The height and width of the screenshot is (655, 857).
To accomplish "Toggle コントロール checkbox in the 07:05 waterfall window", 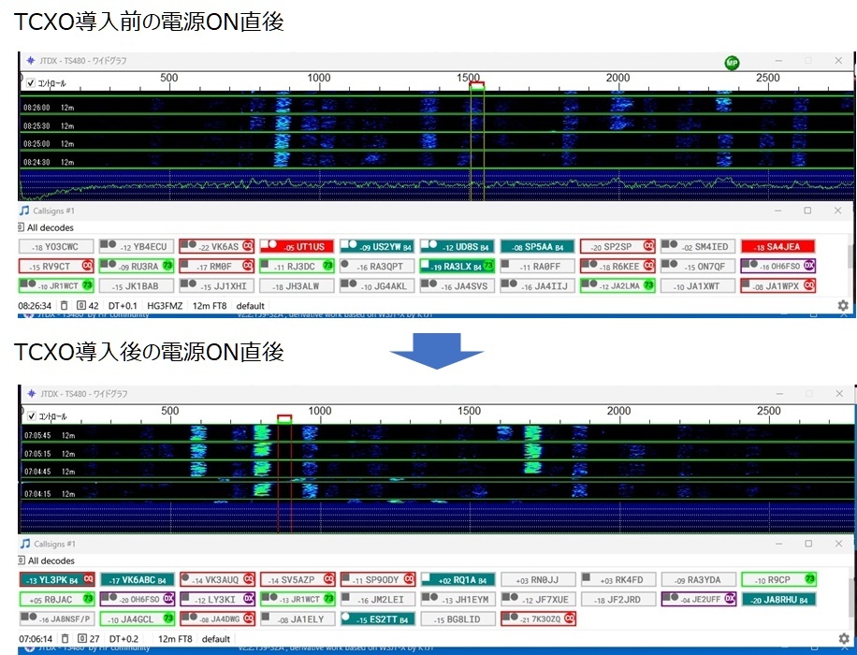I will (29, 415).
